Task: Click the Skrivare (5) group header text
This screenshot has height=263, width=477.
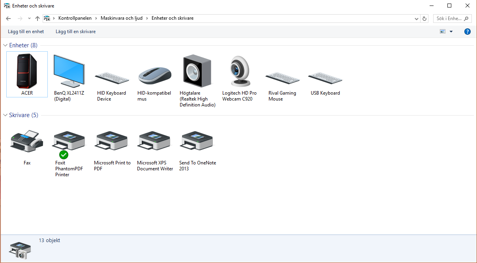Action: coord(24,115)
